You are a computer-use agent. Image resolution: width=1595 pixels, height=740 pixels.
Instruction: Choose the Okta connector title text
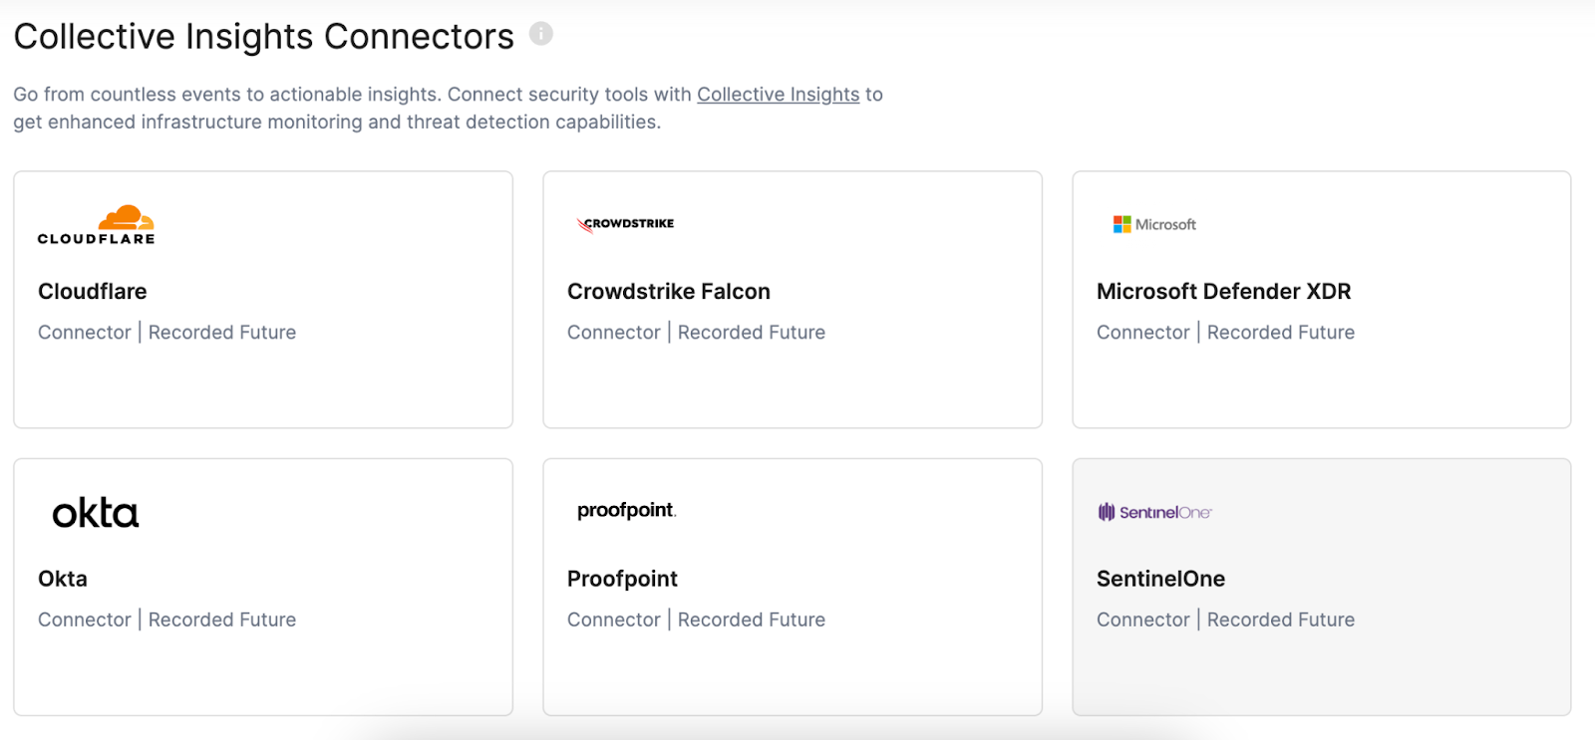63,579
